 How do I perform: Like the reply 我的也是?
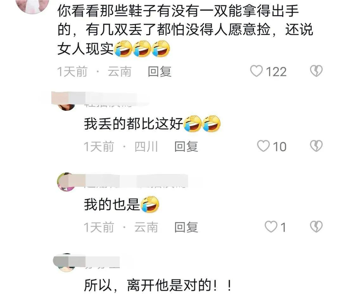click(271, 227)
